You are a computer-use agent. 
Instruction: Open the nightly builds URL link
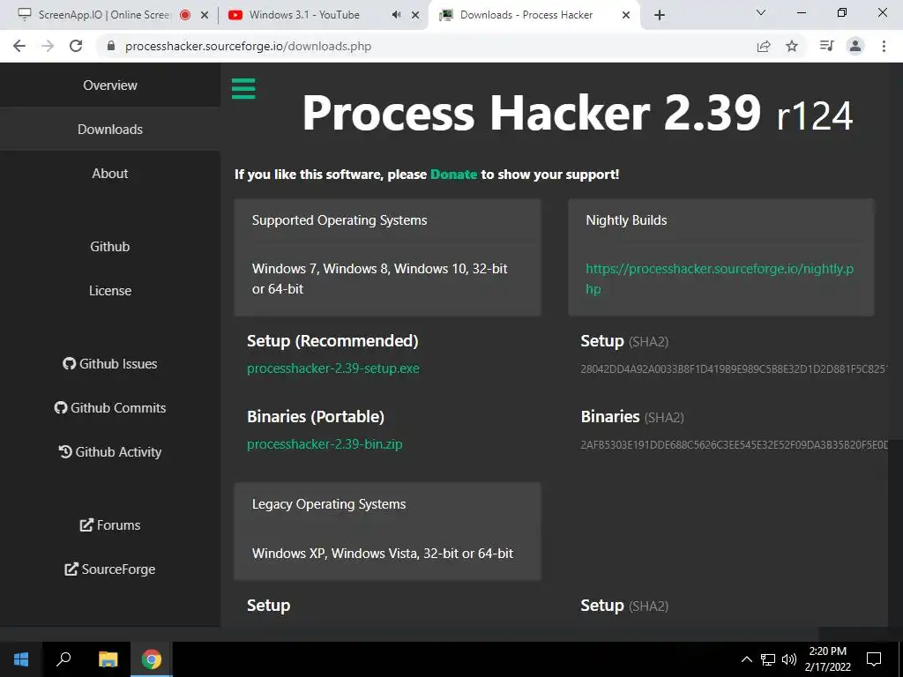pyautogui.click(x=720, y=279)
